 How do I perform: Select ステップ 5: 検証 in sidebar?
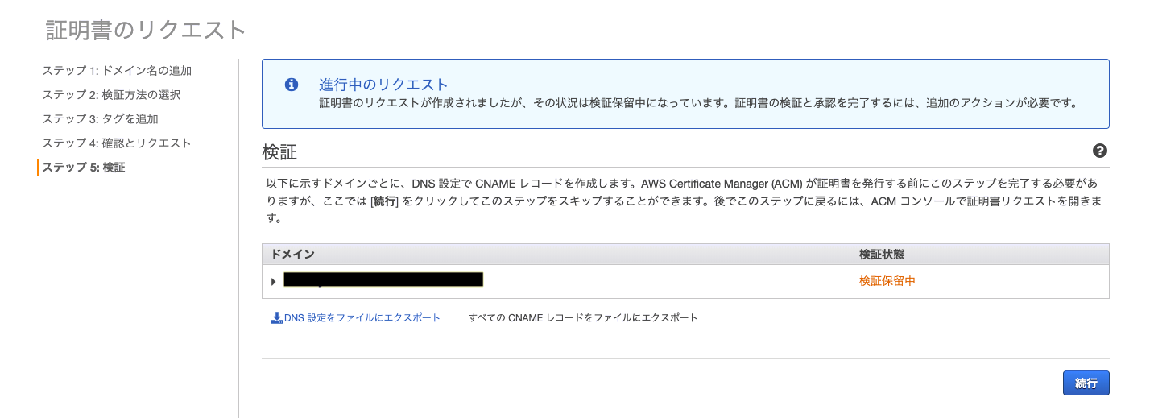coord(84,168)
